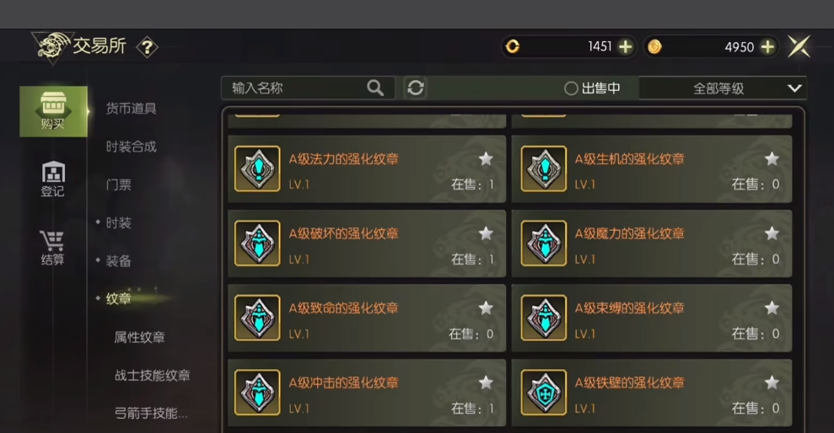
Task: Expand the 时装 category
Action: [x=118, y=223]
